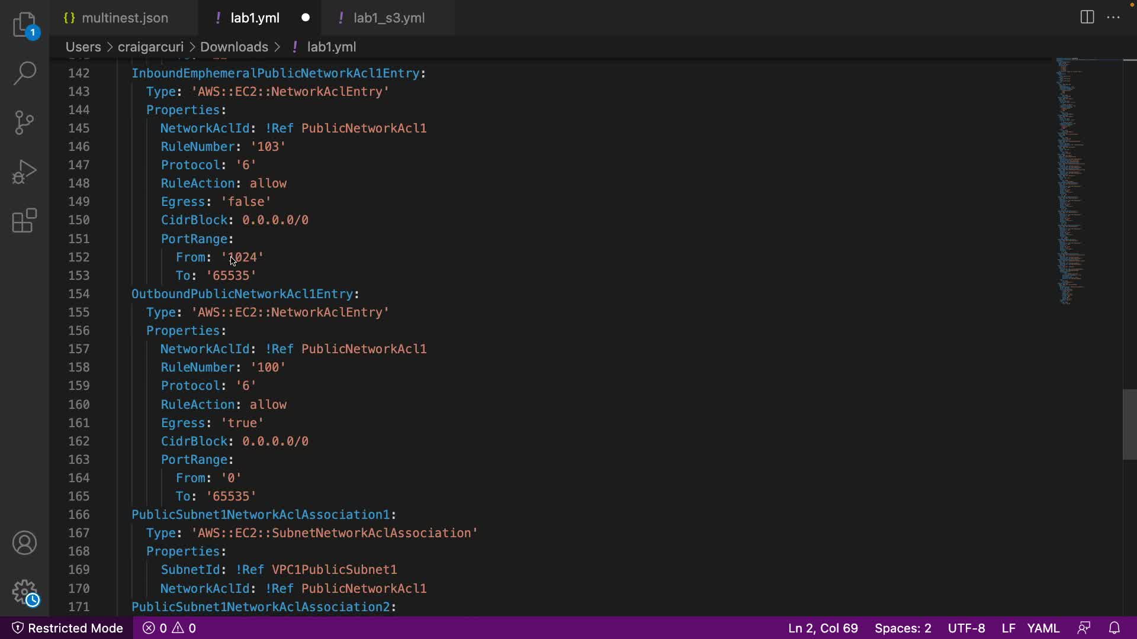Click the vertical scrollbar thumb

1129,424
